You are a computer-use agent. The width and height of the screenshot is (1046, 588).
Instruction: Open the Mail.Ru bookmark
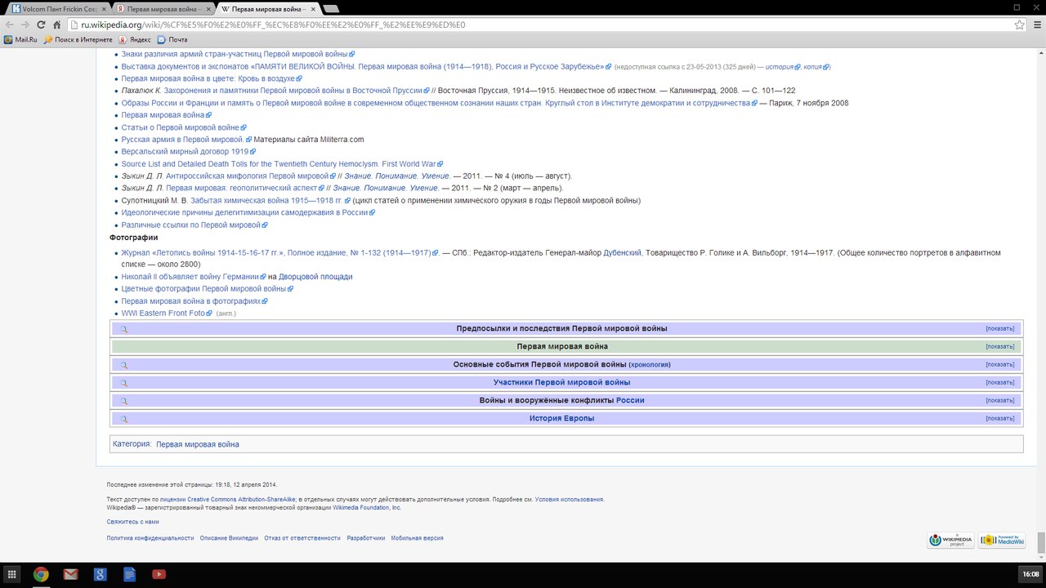pos(20,39)
